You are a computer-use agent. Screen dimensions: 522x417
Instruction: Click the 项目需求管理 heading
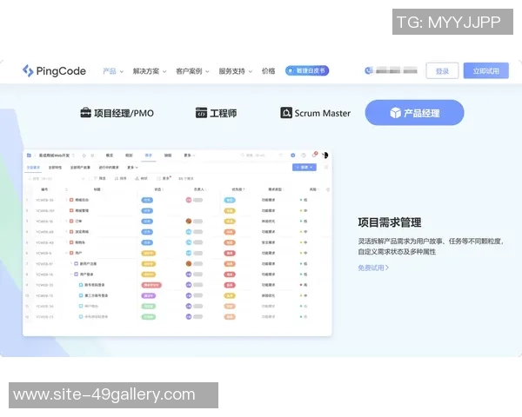390,222
